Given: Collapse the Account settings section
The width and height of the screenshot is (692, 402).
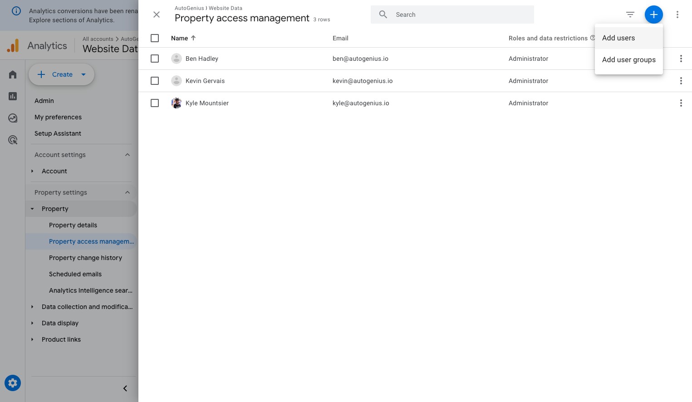Looking at the screenshot, I should click(x=128, y=155).
